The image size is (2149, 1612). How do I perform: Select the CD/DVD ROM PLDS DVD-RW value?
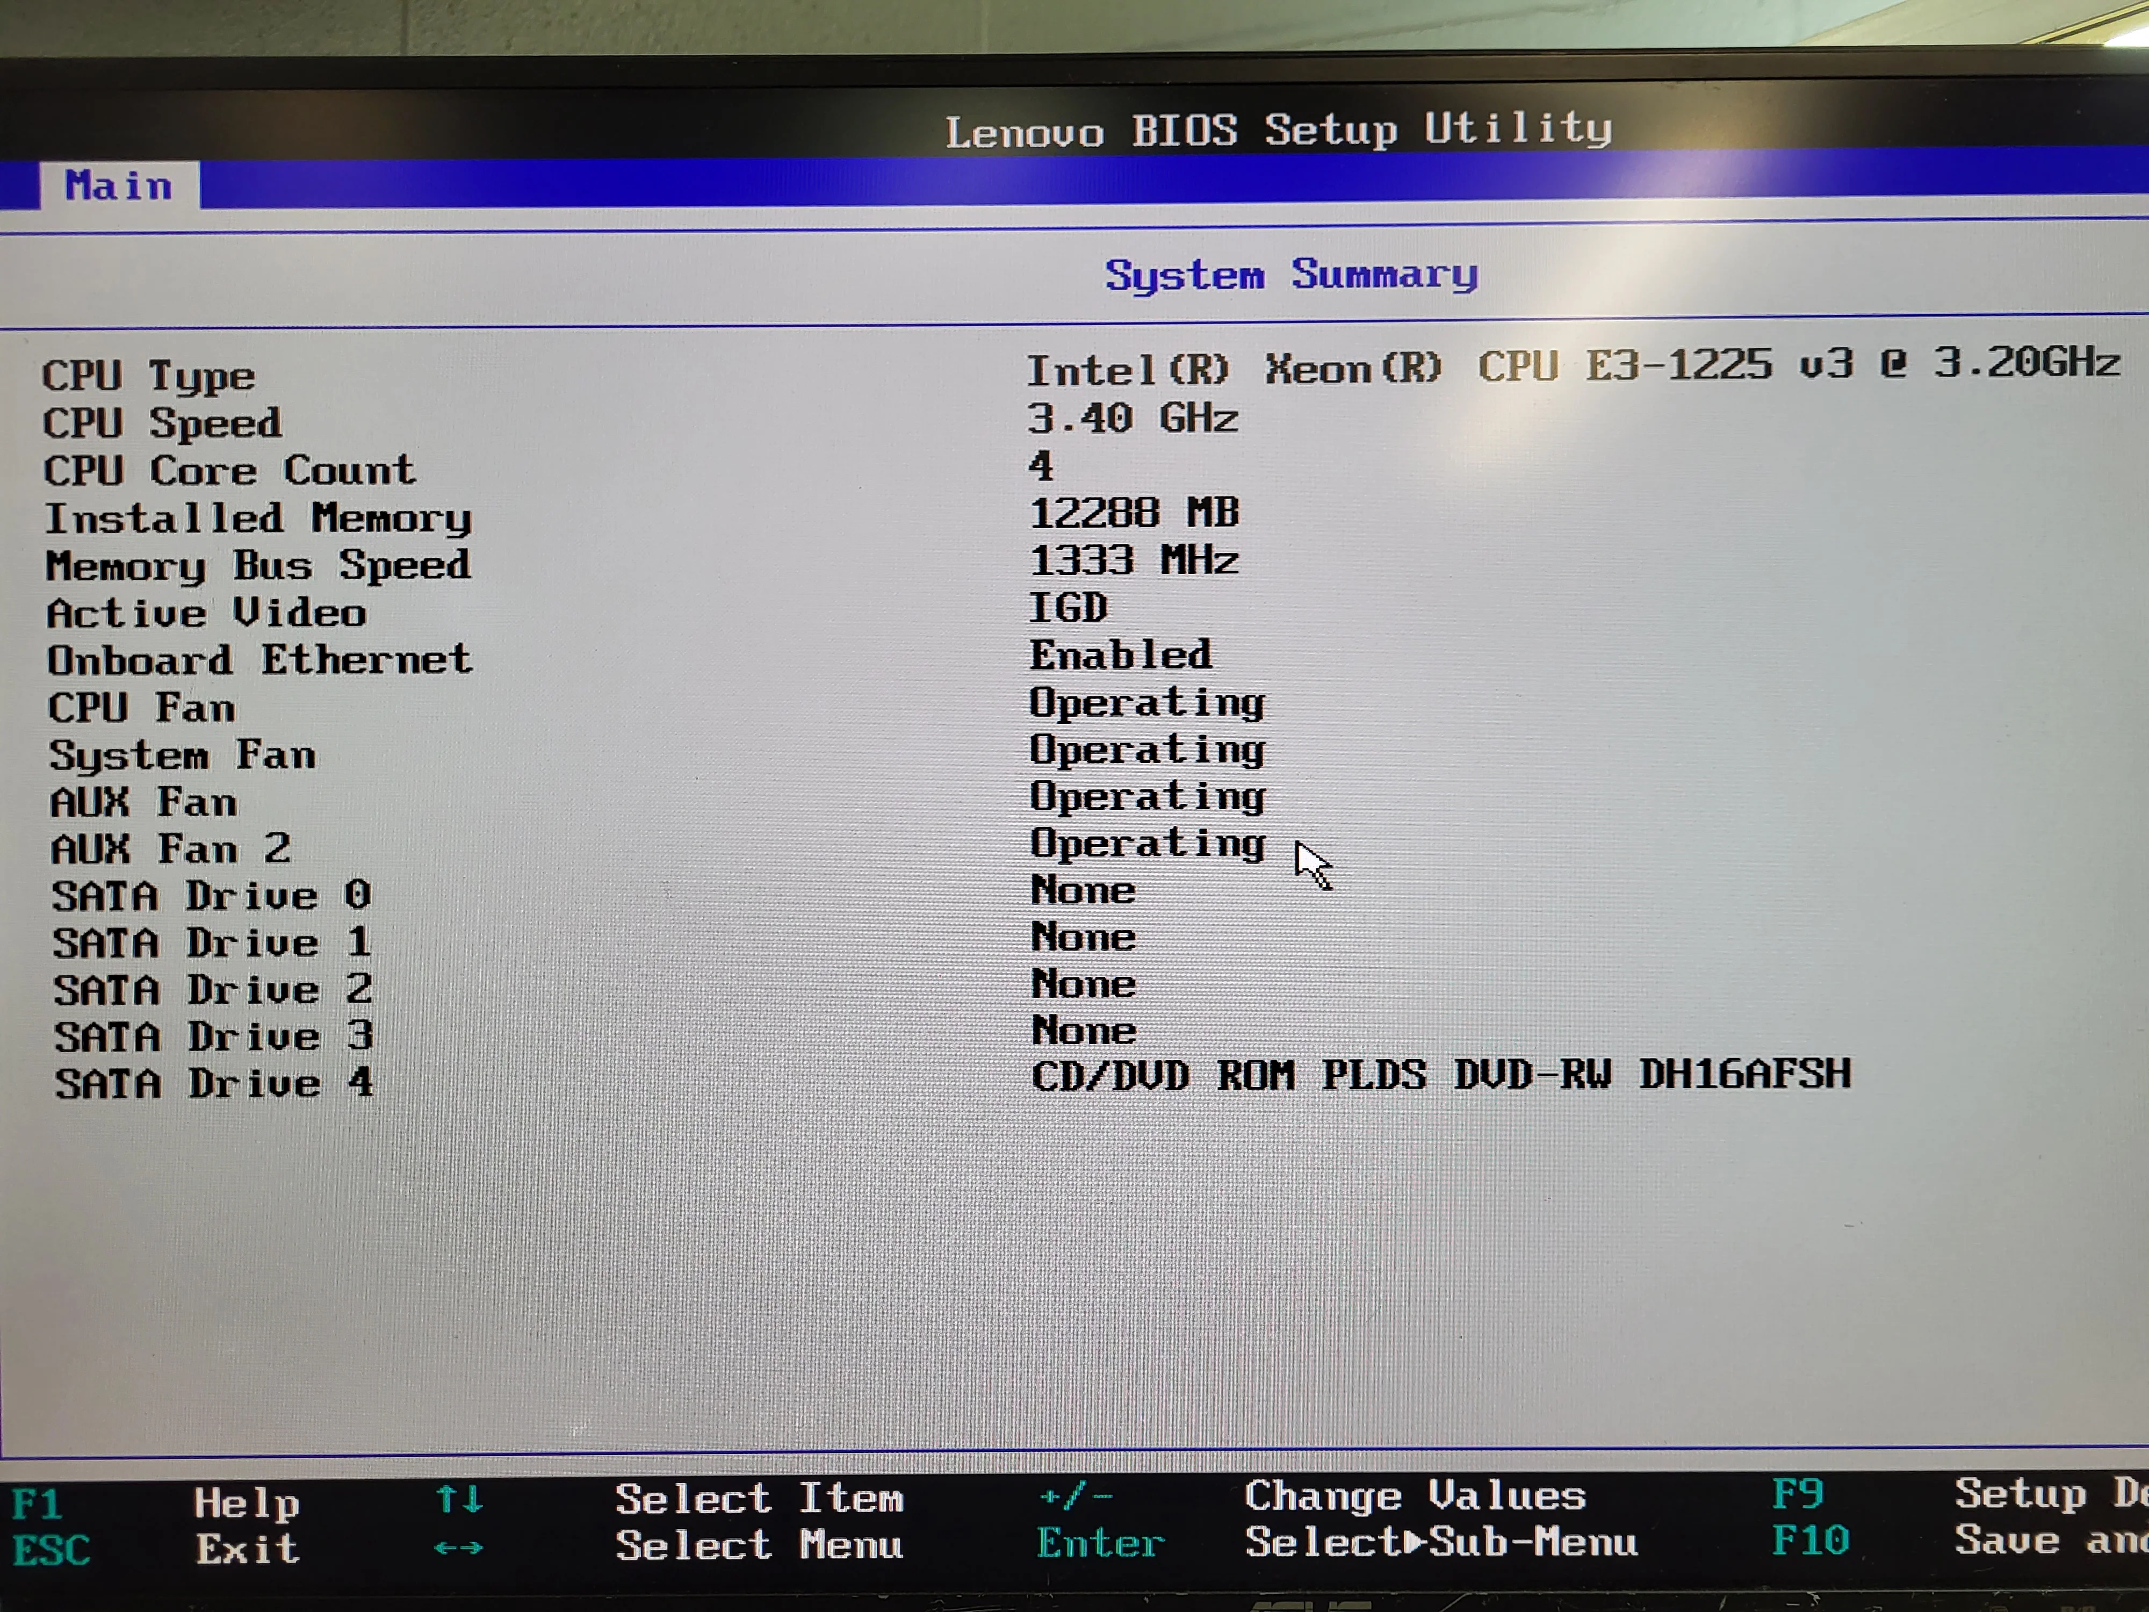point(1442,1075)
